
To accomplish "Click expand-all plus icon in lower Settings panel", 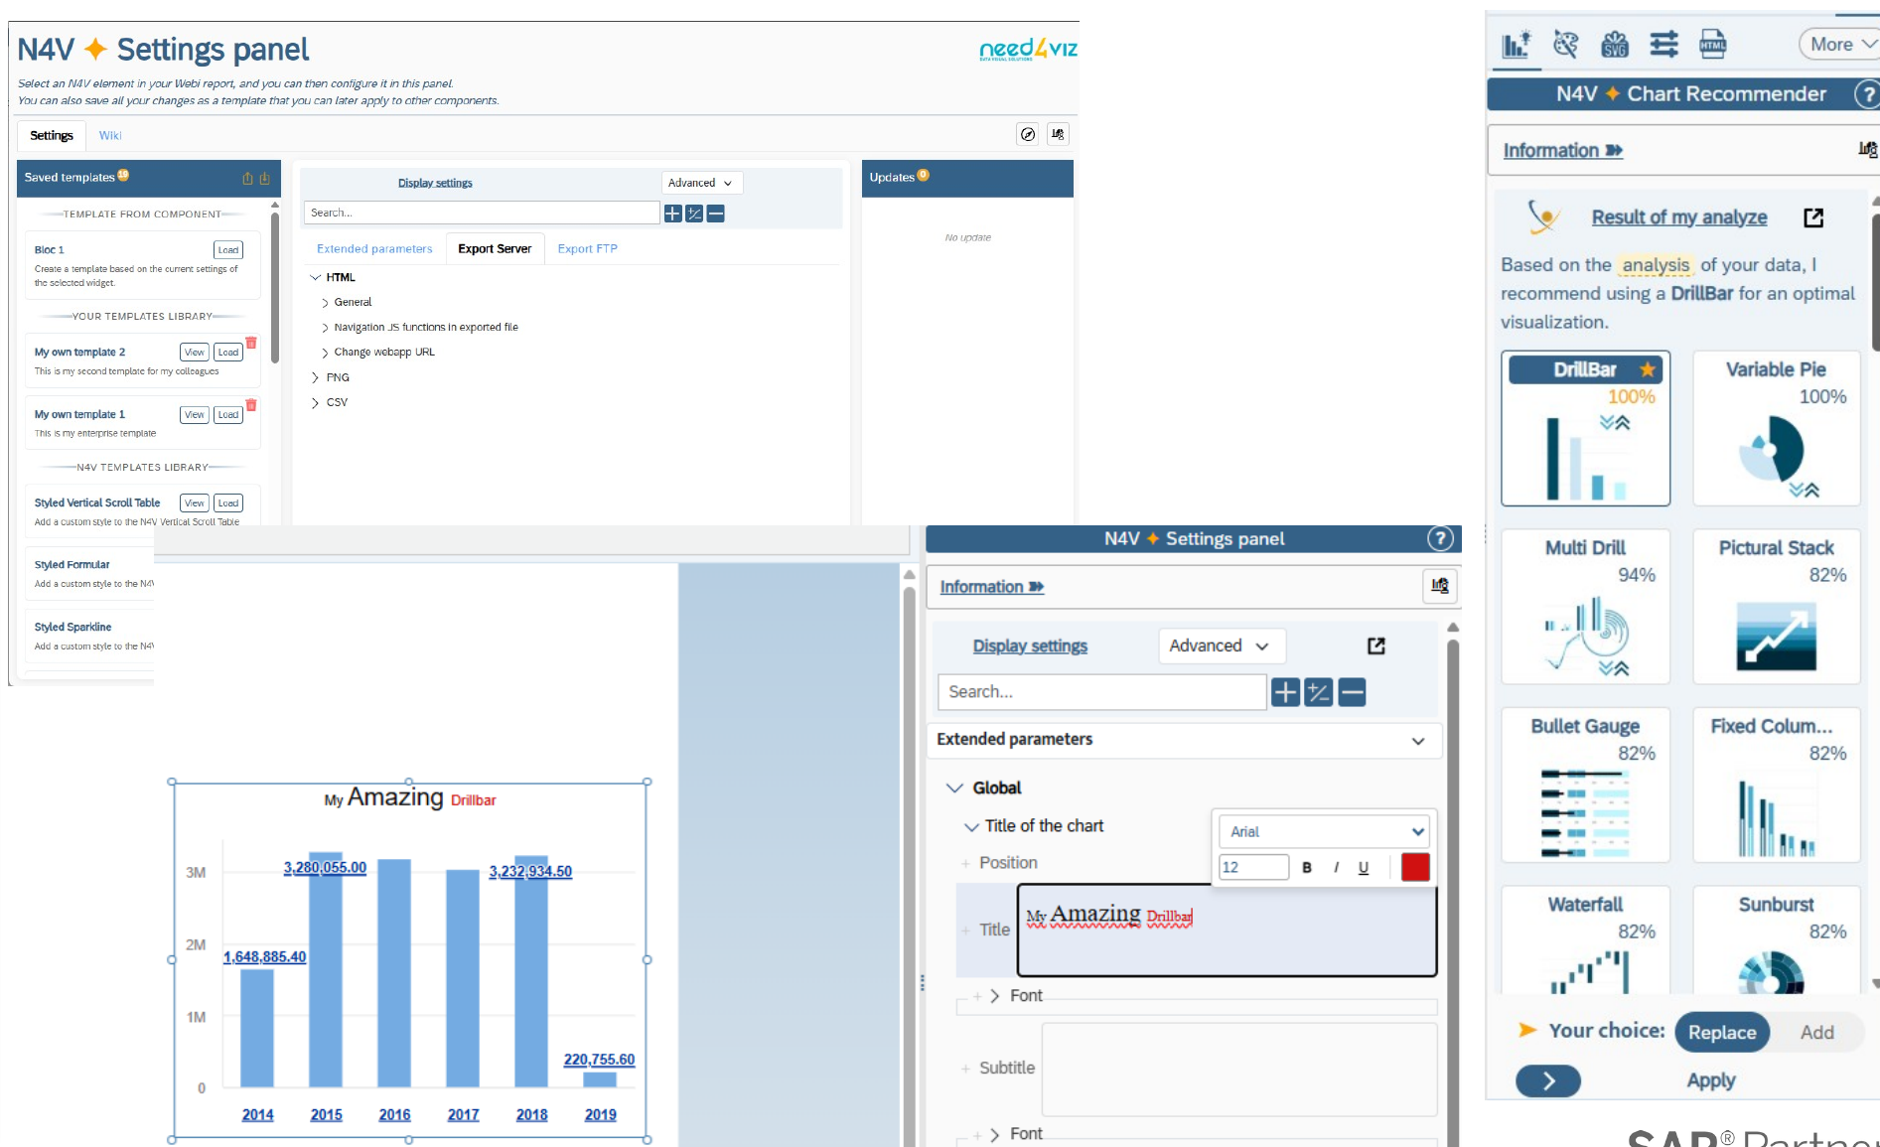I will 1285,692.
